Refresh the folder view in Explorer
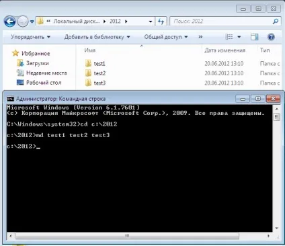 (x=161, y=22)
